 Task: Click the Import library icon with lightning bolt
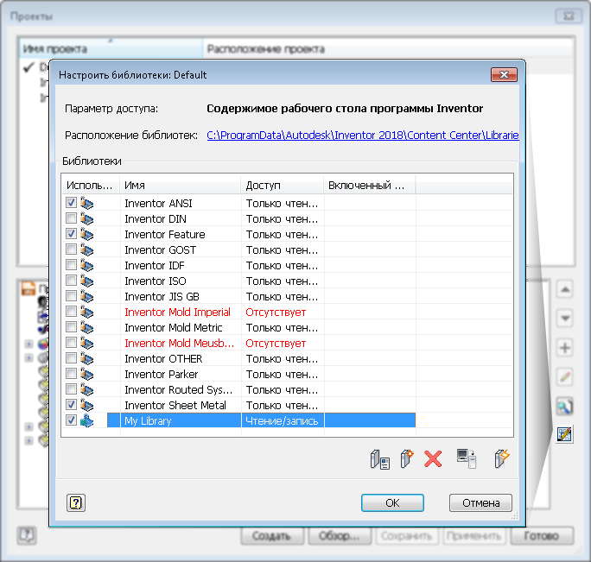[x=502, y=458]
